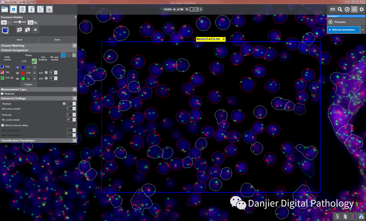Toggle the Dapi profile channel checkbox
Screen dimensions: 366x221
2,67
